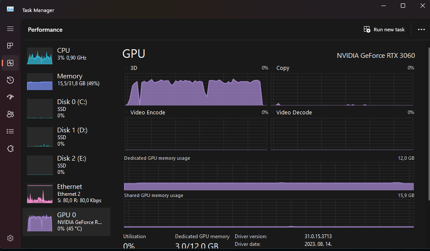430x251 pixels.
Task: Open the Details list page icon
Action: 10,131
